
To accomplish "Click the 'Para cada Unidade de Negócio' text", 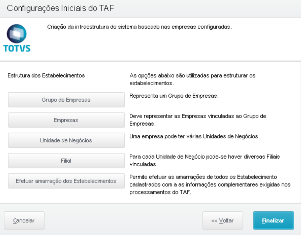I will tap(205, 161).
